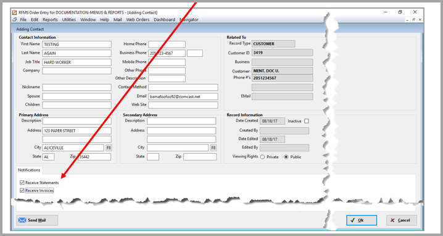443x236 pixels.
Task: Click the Email field with bamafoofoo92 address
Action: coord(183,96)
